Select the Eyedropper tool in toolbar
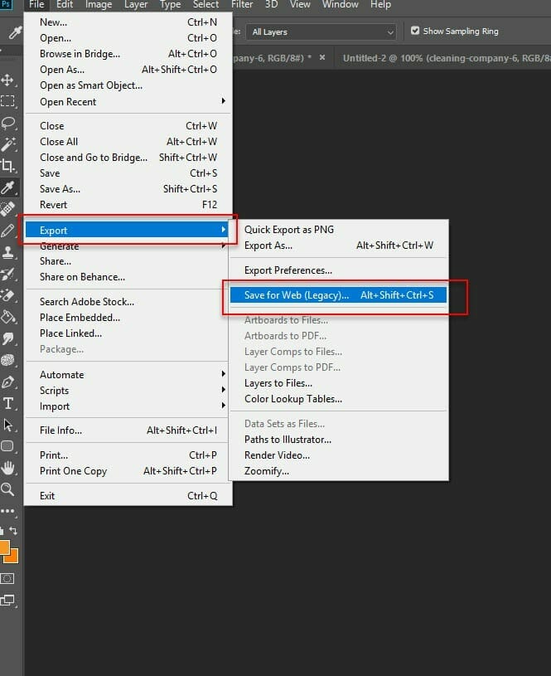The height and width of the screenshot is (676, 551). pos(8,187)
